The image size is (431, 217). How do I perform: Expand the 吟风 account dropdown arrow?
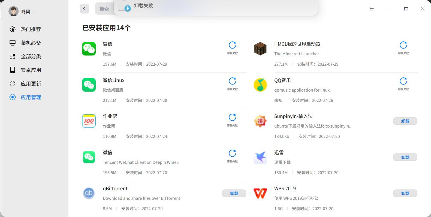point(34,11)
